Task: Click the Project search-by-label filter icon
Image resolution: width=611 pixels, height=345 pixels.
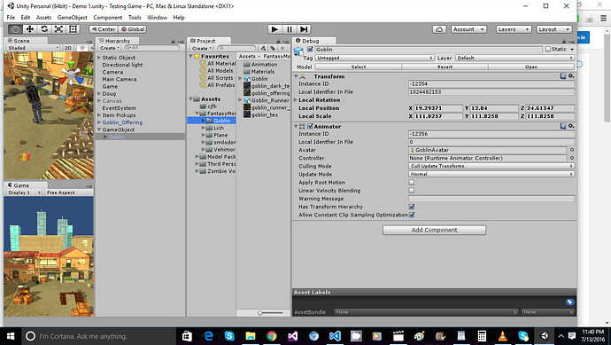Action: (x=273, y=48)
